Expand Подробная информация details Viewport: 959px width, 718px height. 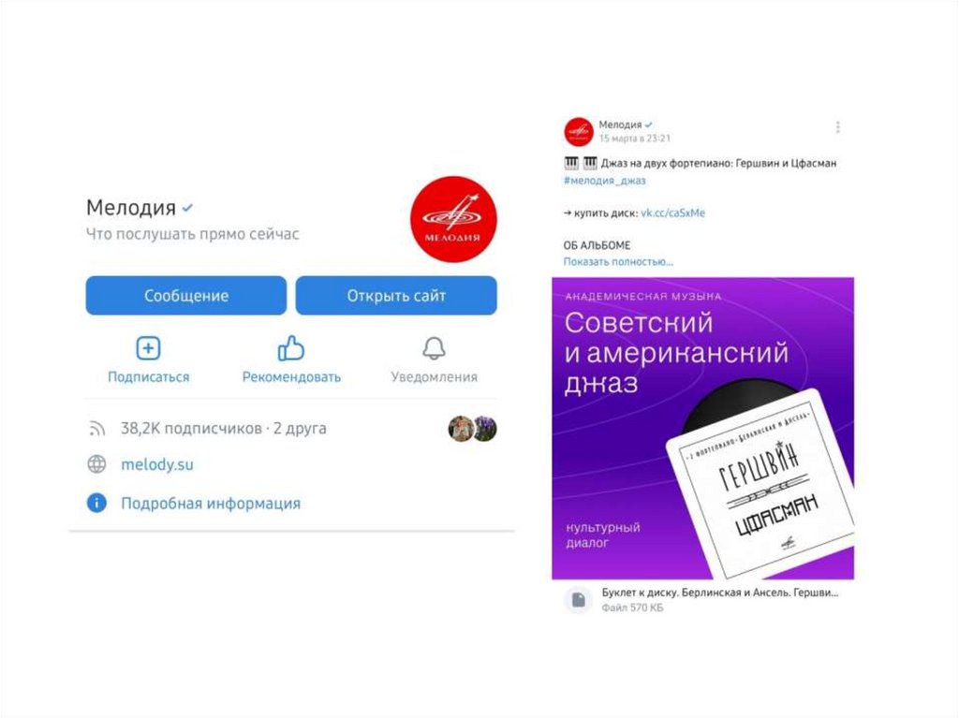(x=211, y=504)
